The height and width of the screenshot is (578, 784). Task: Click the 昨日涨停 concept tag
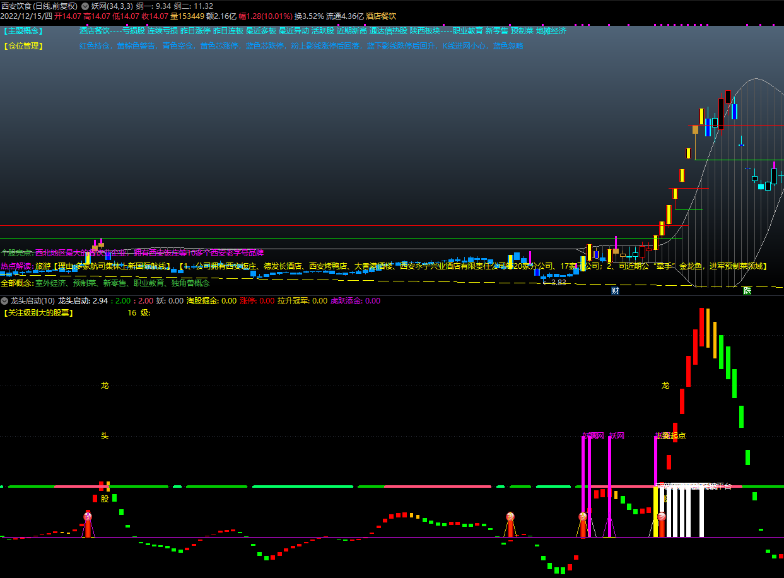point(196,30)
